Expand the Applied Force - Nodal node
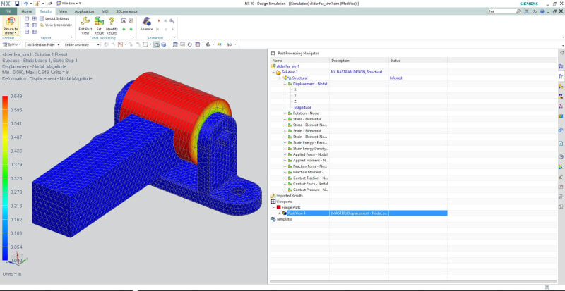Image resolution: width=565 pixels, height=291 pixels. click(285, 154)
